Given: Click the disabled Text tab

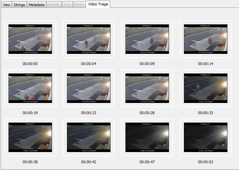Looking at the screenshot, I should click(67, 5).
